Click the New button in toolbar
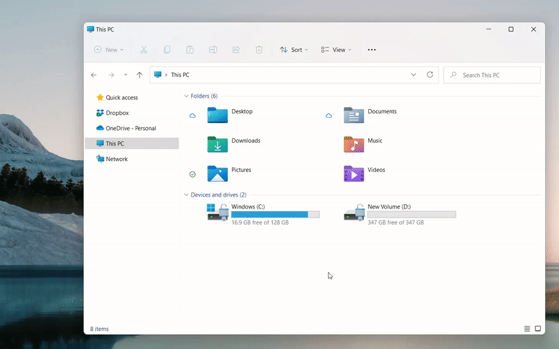559x349 pixels. tap(108, 50)
